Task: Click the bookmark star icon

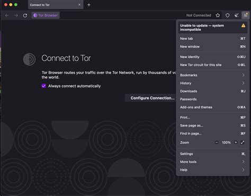Action: tap(218, 15)
